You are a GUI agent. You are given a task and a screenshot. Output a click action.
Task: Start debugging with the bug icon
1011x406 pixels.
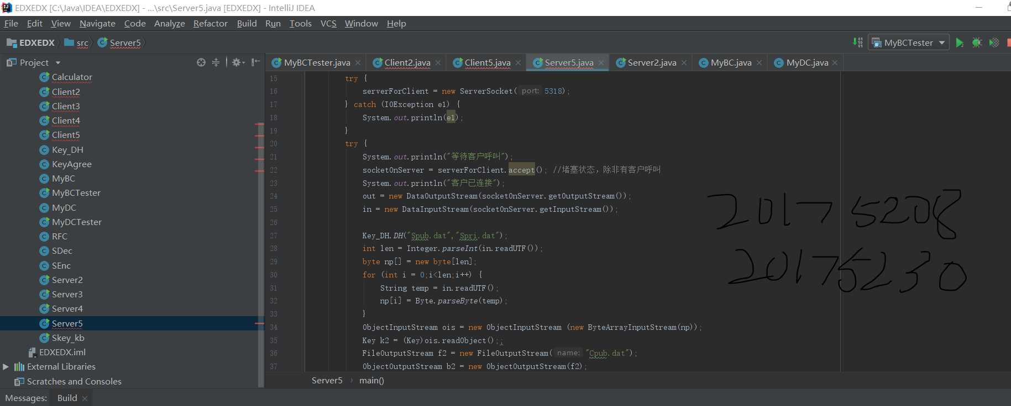pyautogui.click(x=977, y=42)
